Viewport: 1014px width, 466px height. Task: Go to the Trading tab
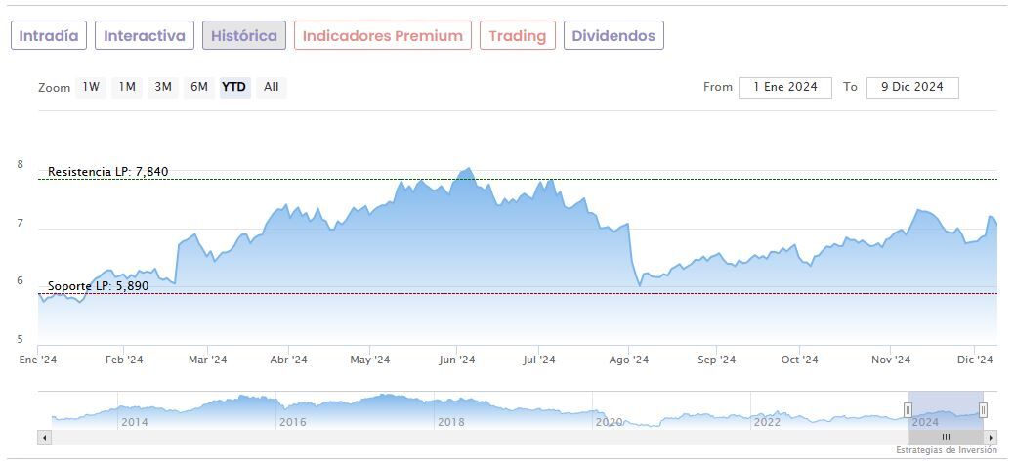click(518, 36)
